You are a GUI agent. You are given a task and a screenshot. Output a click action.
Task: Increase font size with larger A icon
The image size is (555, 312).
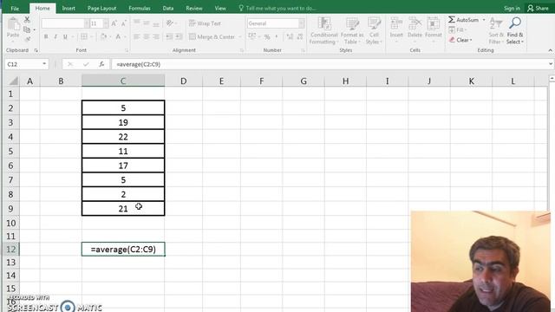[x=114, y=23]
